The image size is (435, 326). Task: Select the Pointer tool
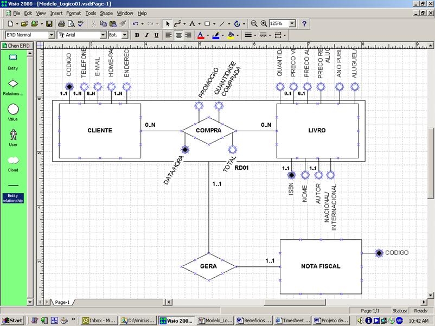click(x=168, y=23)
